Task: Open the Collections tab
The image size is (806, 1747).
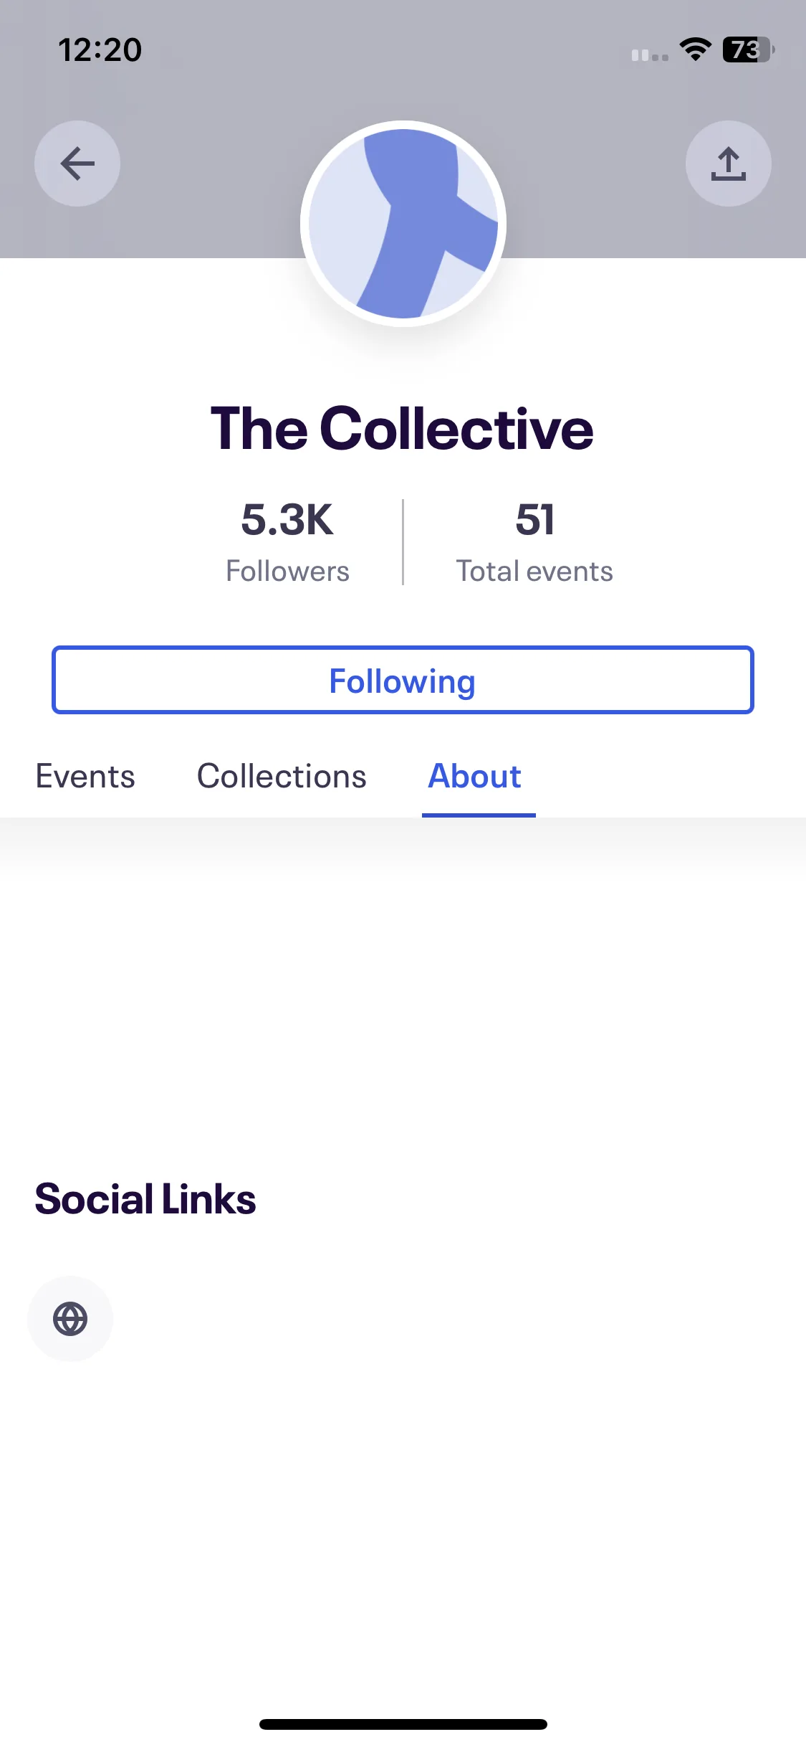Action: click(282, 776)
